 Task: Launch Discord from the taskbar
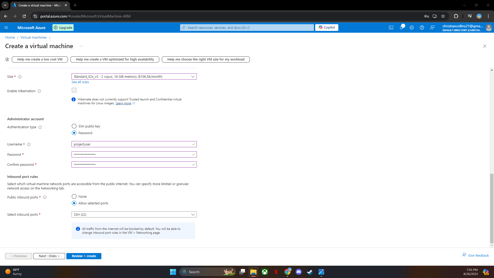click(299, 272)
